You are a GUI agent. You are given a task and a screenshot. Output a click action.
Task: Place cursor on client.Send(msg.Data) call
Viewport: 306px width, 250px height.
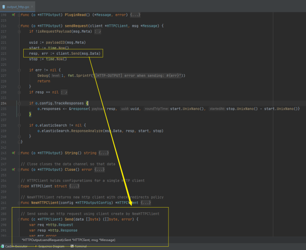(78, 54)
